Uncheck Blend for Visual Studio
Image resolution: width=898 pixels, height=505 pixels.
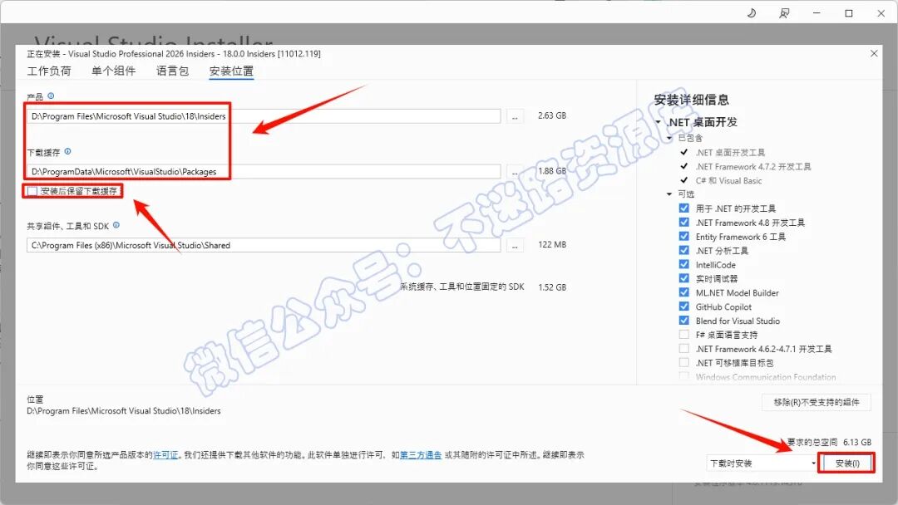coord(683,321)
